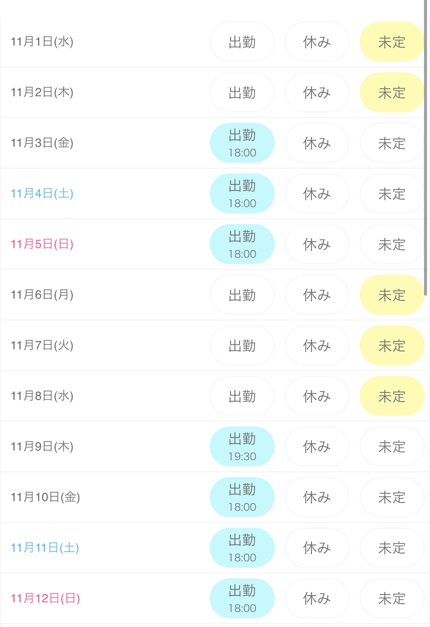Tap 出勤 18:00 for 11月5日(日)

click(x=242, y=244)
